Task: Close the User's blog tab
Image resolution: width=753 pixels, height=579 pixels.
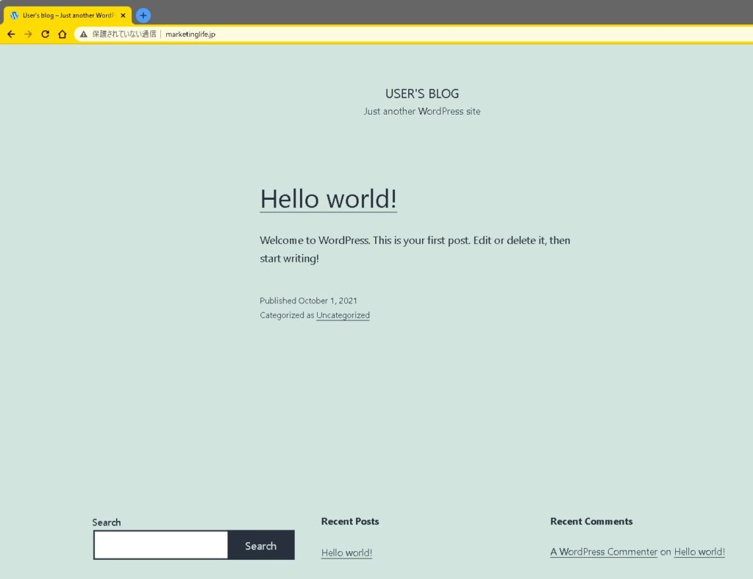Action: pyautogui.click(x=123, y=15)
